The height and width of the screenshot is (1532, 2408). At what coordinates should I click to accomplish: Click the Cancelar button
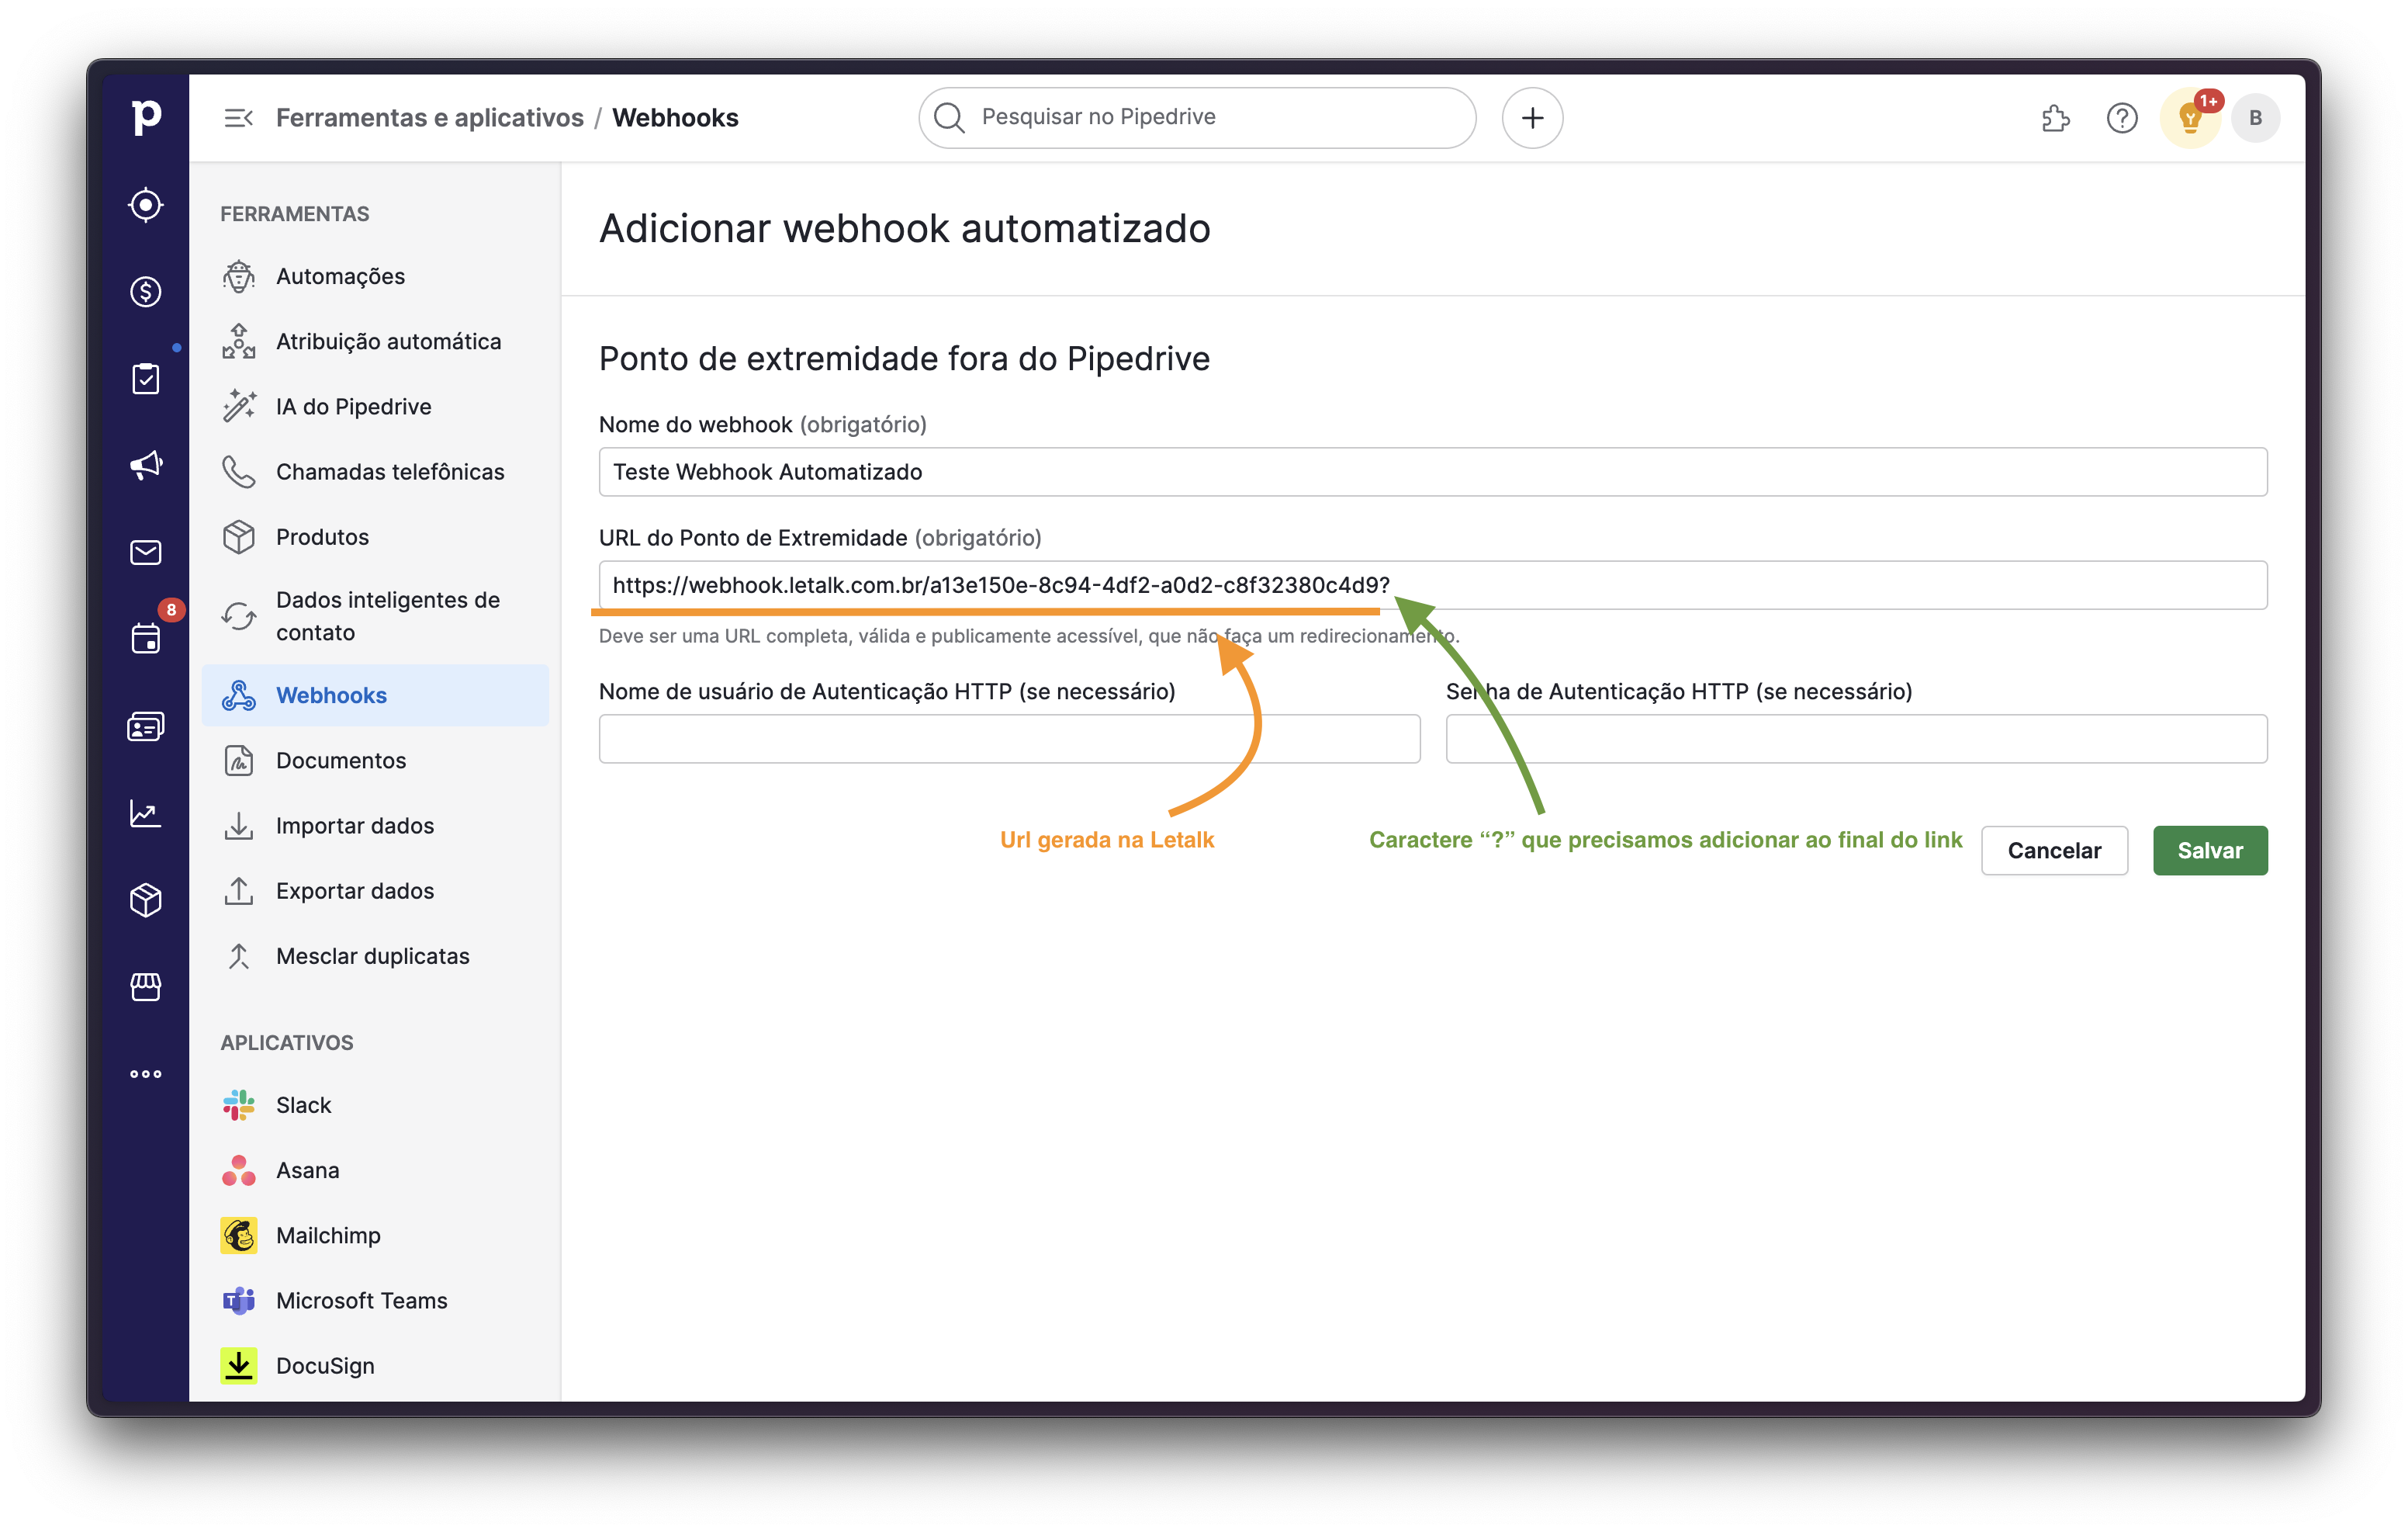(2053, 851)
